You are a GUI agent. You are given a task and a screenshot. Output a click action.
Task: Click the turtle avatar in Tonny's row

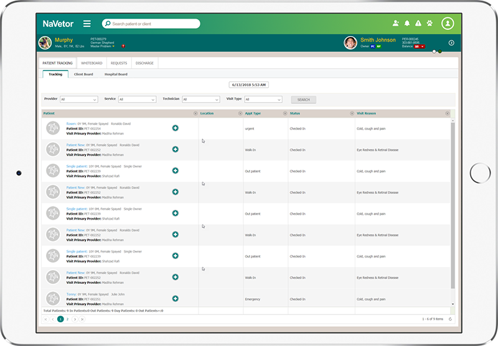click(x=53, y=299)
